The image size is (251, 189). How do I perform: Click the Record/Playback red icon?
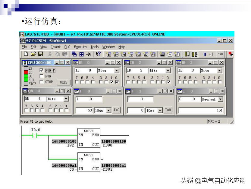click(231, 54)
